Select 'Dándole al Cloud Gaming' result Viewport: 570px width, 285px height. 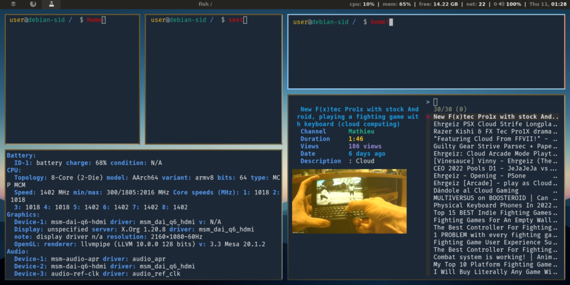[495, 190]
